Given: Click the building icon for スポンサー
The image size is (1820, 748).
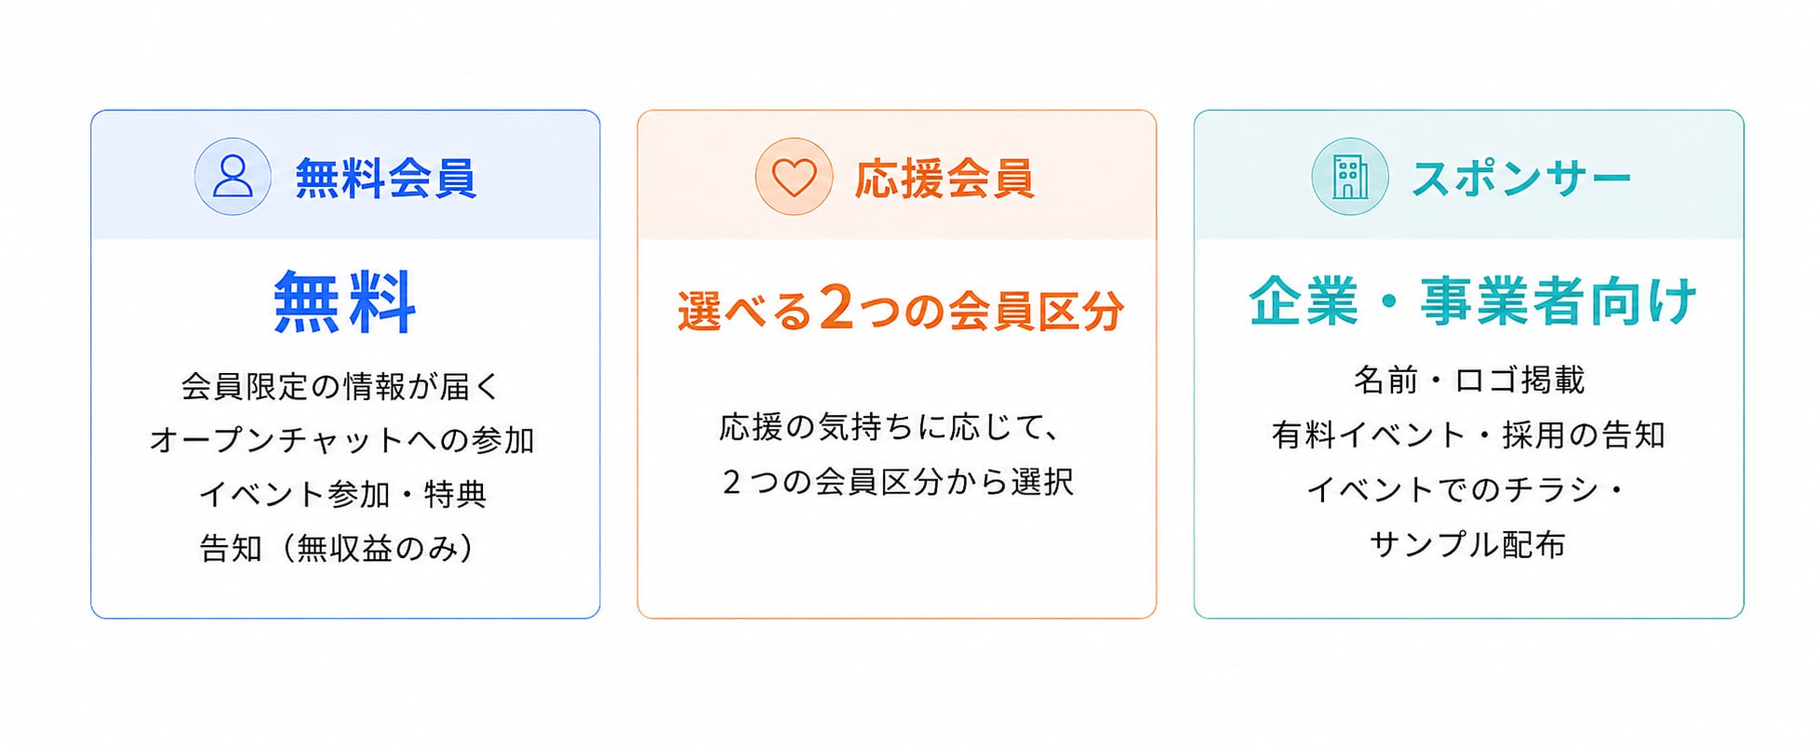Looking at the screenshot, I should tap(1350, 177).
